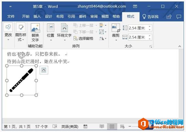Open the Position (位置) menu
Viewport: 186px width, 132px height.
click(51, 32)
